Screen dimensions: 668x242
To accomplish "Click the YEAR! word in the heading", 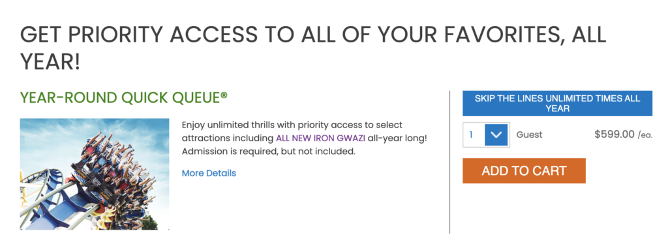I will [50, 62].
